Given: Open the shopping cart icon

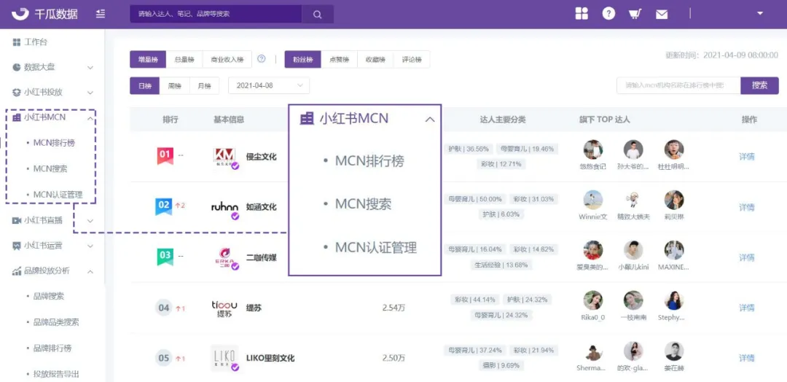Looking at the screenshot, I should pyautogui.click(x=635, y=14).
